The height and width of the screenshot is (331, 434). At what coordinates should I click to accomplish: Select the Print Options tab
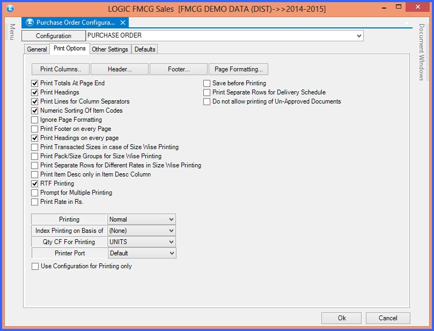pyautogui.click(x=70, y=48)
